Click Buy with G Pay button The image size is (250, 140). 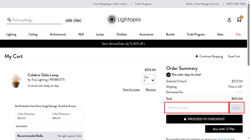point(224,129)
